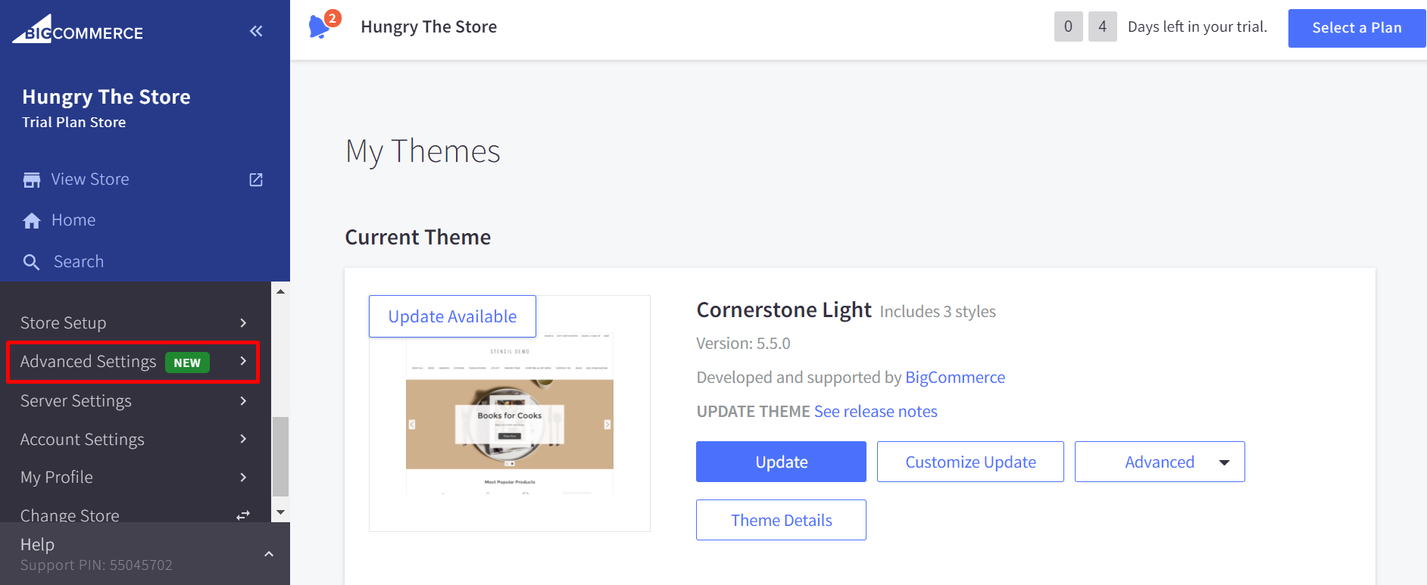Open the Advanced dropdown button
Viewport: 1427px width, 585px height.
point(1159,462)
